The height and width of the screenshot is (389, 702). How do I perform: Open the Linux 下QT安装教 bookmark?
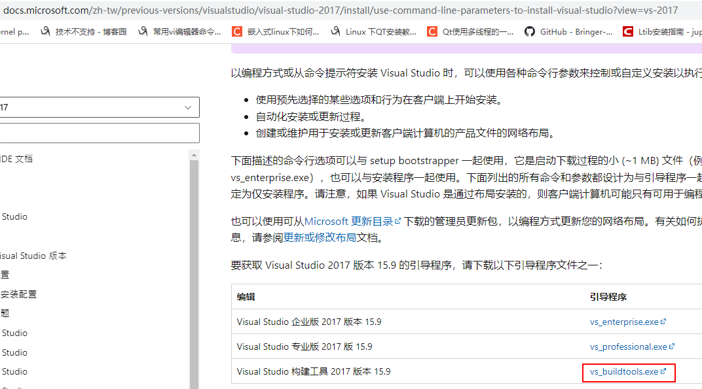point(373,32)
